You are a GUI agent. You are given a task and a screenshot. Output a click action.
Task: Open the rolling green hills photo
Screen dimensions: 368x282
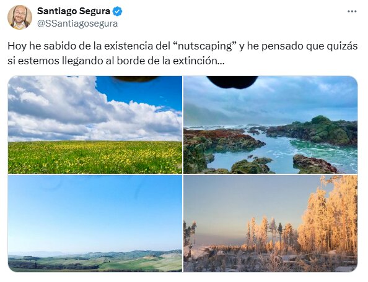(x=95, y=223)
